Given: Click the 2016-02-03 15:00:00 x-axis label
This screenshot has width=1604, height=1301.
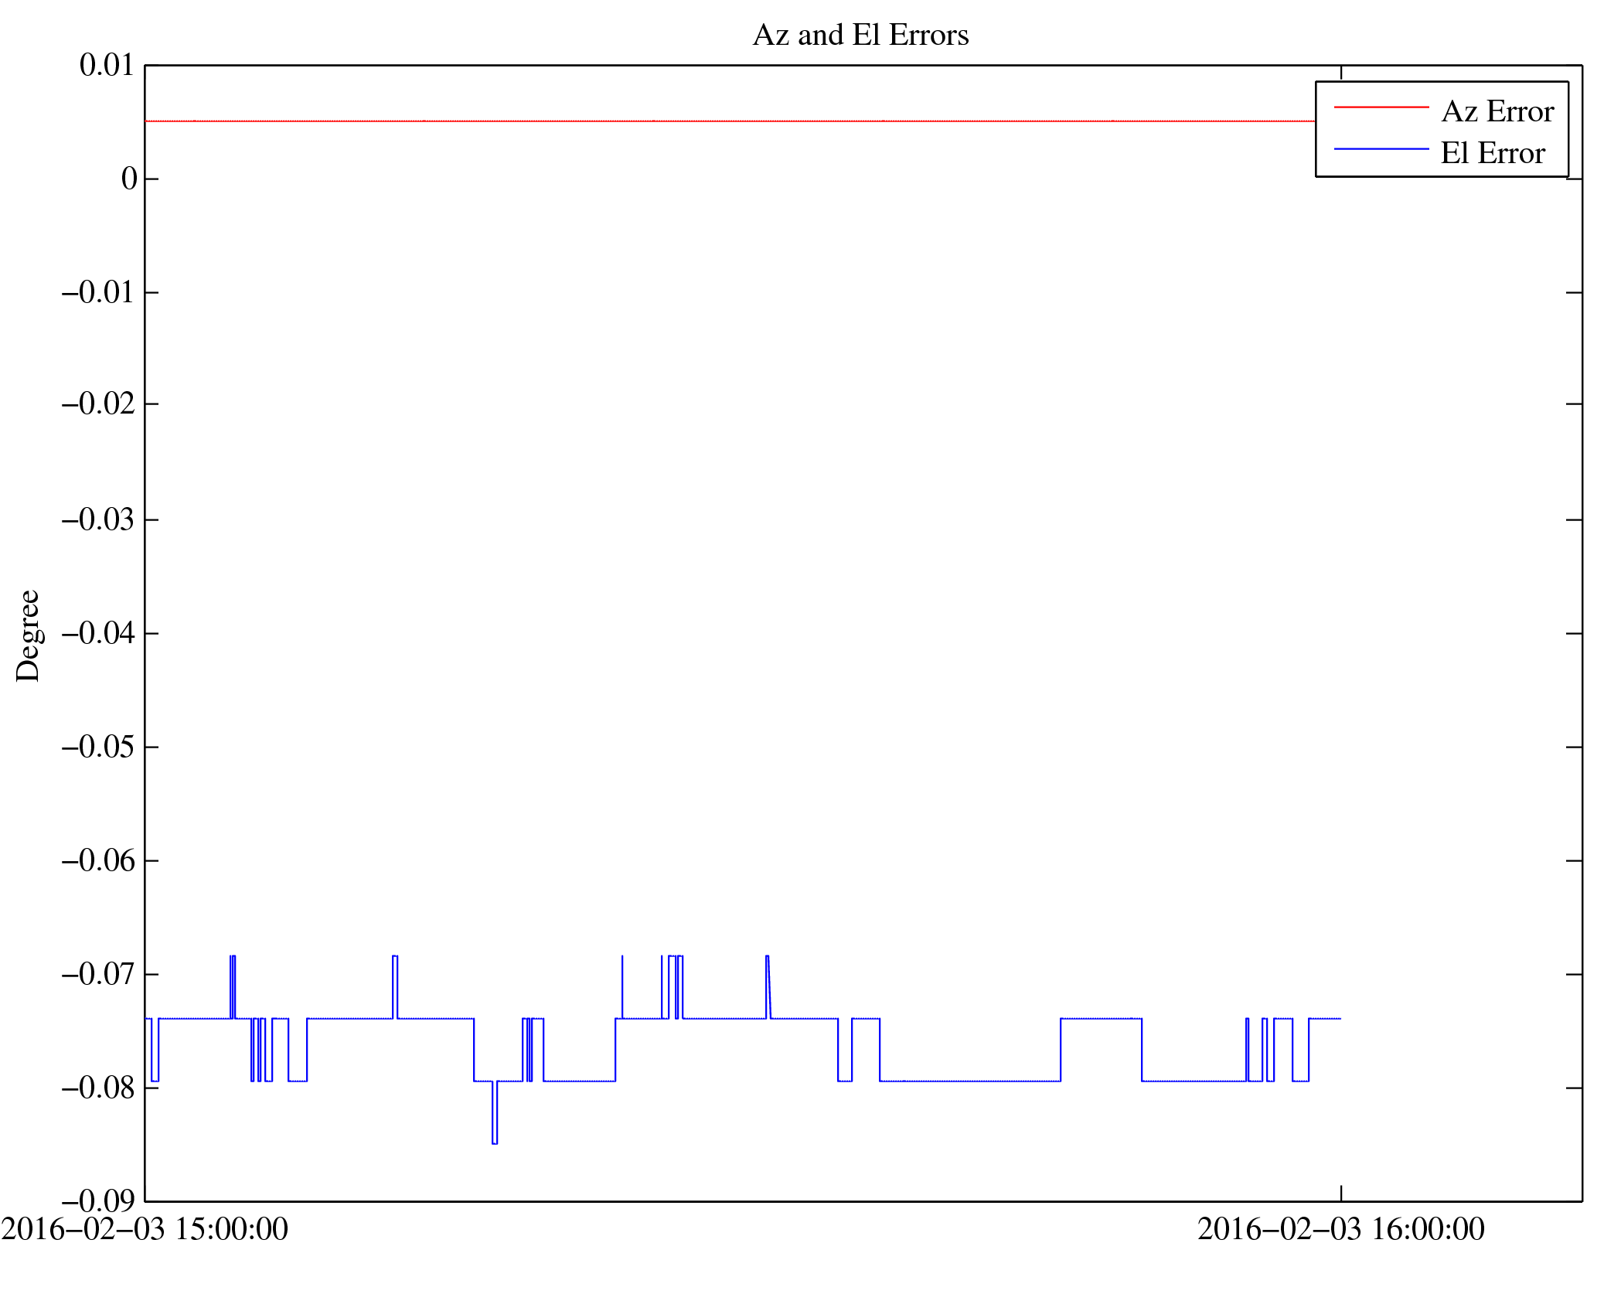Looking at the screenshot, I should pos(145,1229).
